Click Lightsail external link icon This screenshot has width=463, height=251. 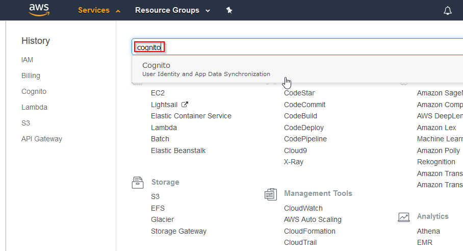coord(185,104)
